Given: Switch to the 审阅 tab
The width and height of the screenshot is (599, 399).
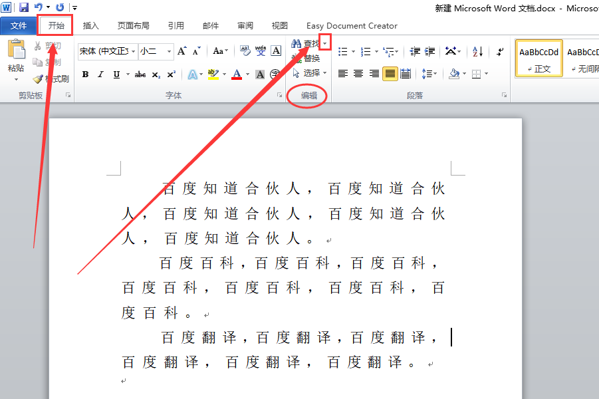Looking at the screenshot, I should click(245, 26).
